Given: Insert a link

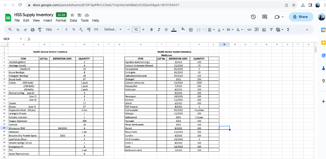Looking at the screenshot, I should 249,30.
